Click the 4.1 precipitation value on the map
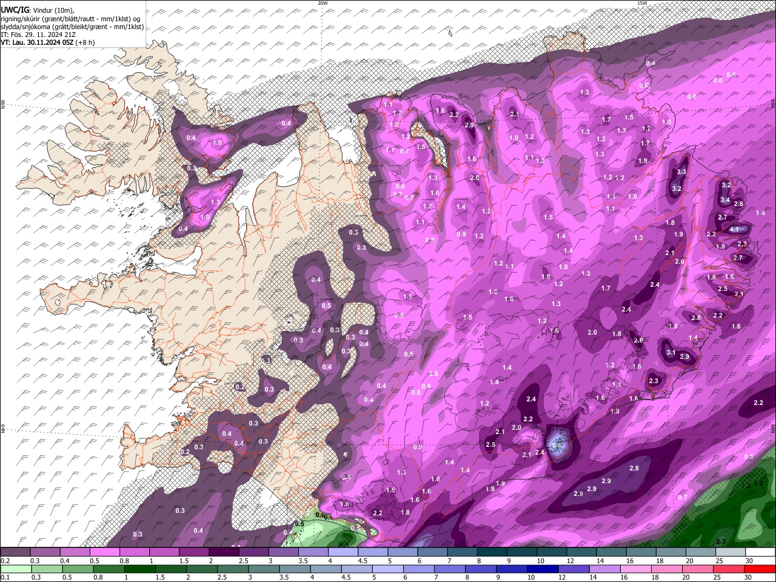Image resolution: width=776 pixels, height=582 pixels. coord(734,229)
